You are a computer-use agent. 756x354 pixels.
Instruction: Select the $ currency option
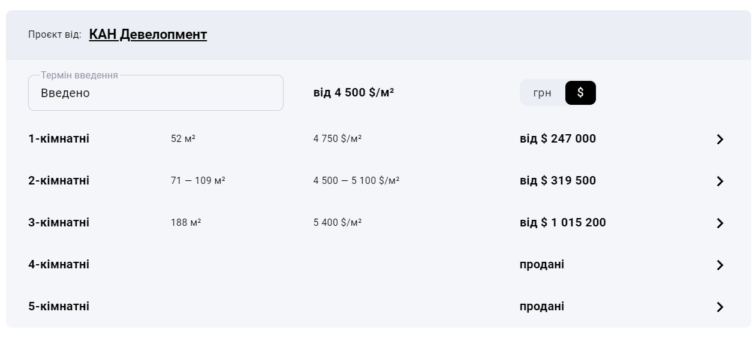pyautogui.click(x=580, y=93)
